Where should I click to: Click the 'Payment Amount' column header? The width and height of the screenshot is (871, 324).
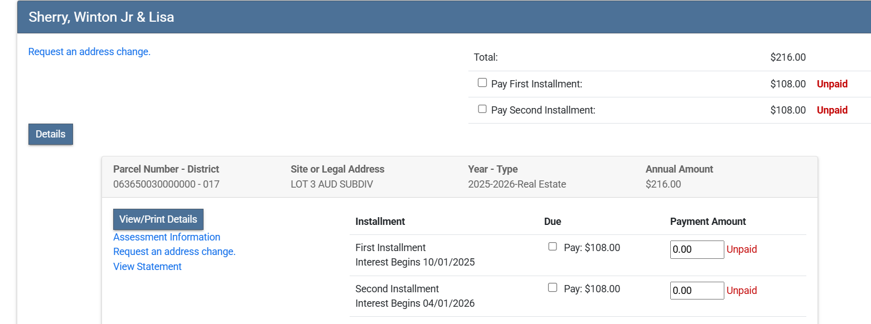pyautogui.click(x=708, y=222)
